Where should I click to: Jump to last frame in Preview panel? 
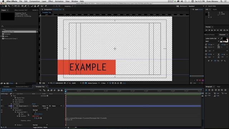tap(218, 30)
